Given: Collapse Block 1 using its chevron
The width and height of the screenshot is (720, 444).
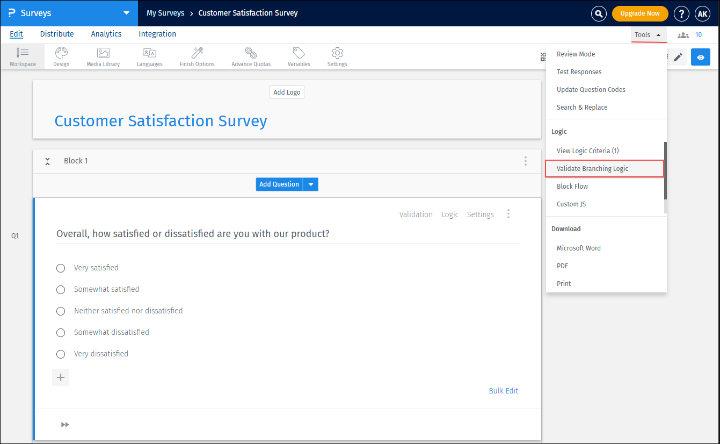Looking at the screenshot, I should (x=47, y=160).
